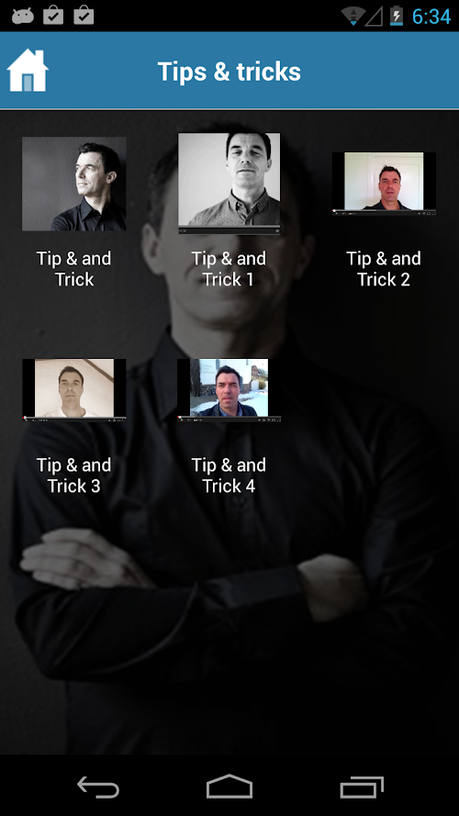Tap the Wi-Fi signal status icon
This screenshot has height=816, width=459.
coord(353,17)
